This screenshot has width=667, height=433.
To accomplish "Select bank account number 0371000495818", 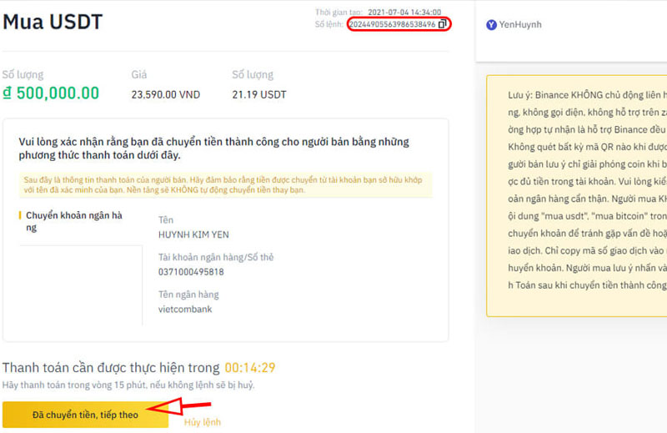I will click(191, 272).
